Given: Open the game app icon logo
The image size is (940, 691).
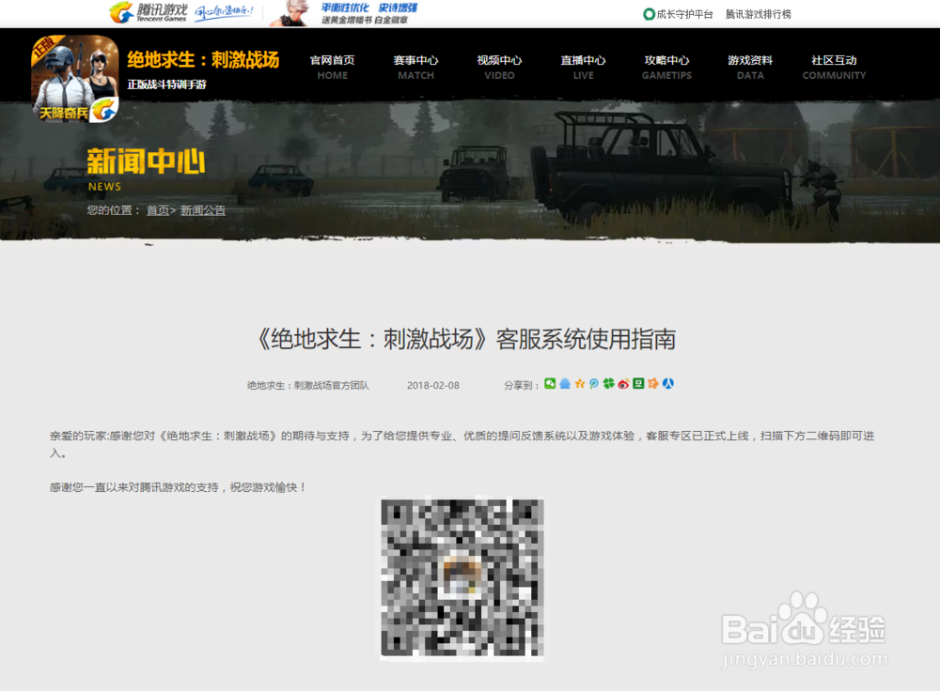Looking at the screenshot, I should pyautogui.click(x=75, y=79).
